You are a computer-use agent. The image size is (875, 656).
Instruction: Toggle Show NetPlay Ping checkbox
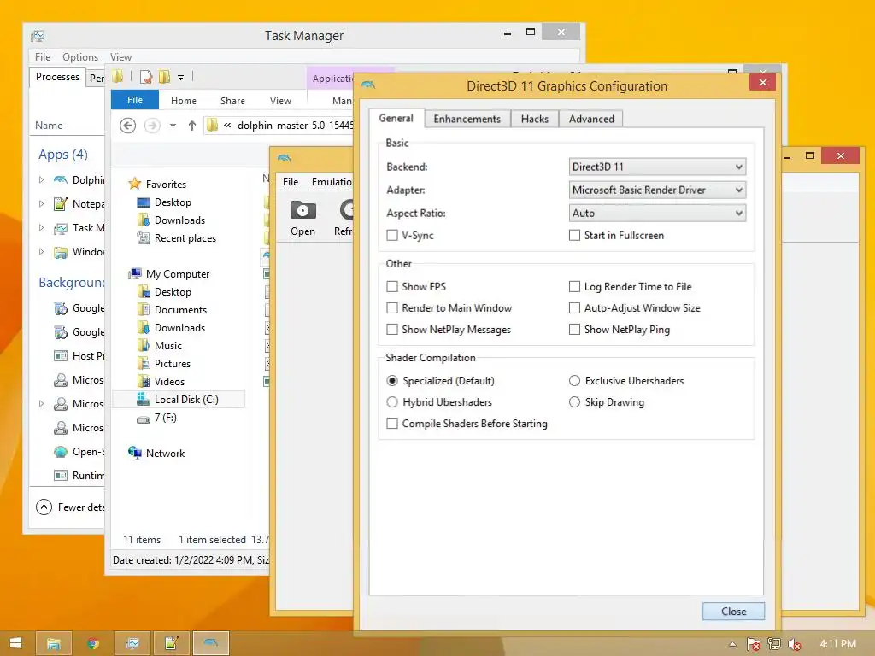pos(574,330)
